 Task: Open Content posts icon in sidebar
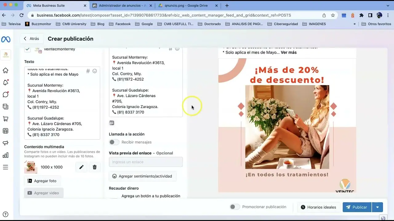point(6,107)
